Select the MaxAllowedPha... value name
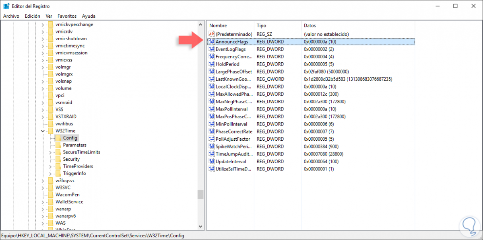This screenshot has height=240, width=483. (233, 94)
